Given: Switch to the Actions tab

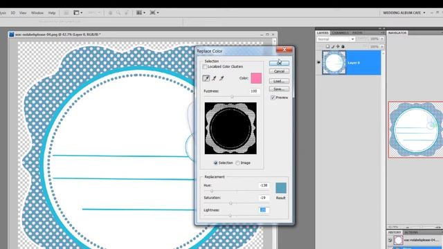Looking at the screenshot, I should point(411,232).
